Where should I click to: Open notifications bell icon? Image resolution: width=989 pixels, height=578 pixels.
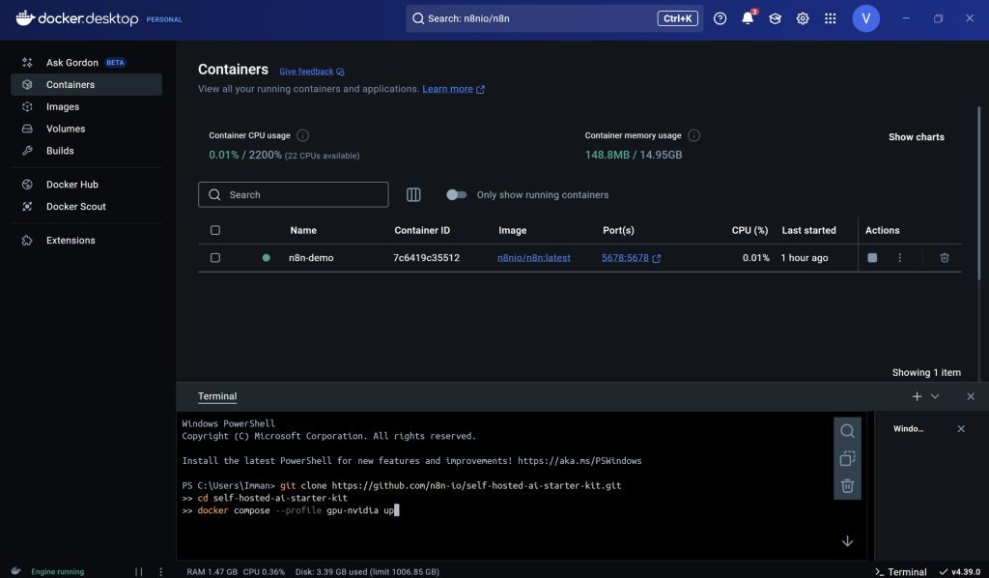click(x=748, y=18)
